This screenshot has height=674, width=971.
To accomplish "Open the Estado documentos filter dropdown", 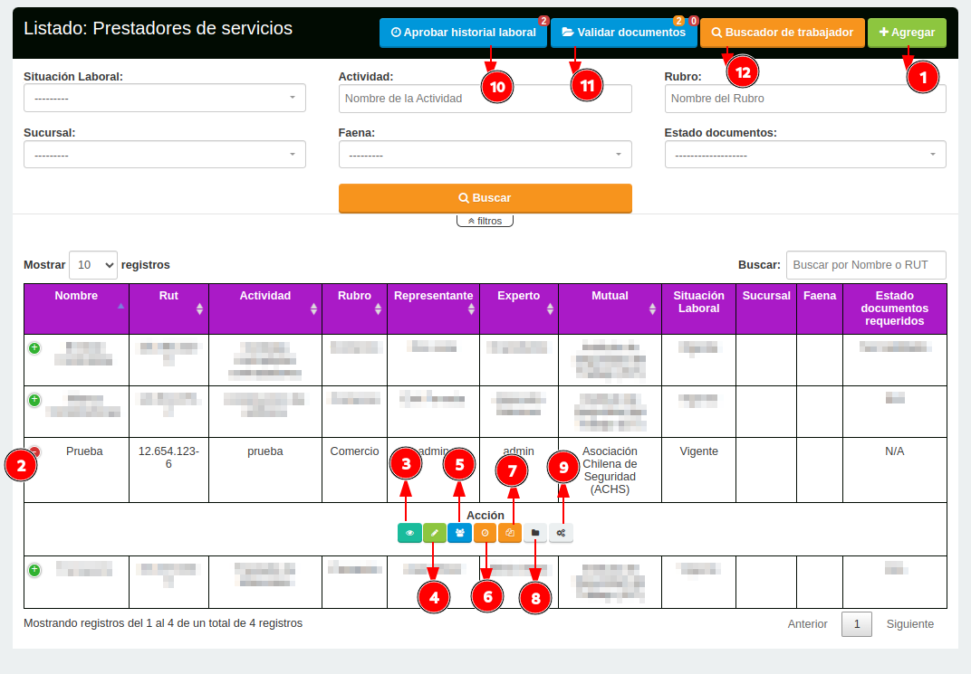I will click(x=805, y=154).
